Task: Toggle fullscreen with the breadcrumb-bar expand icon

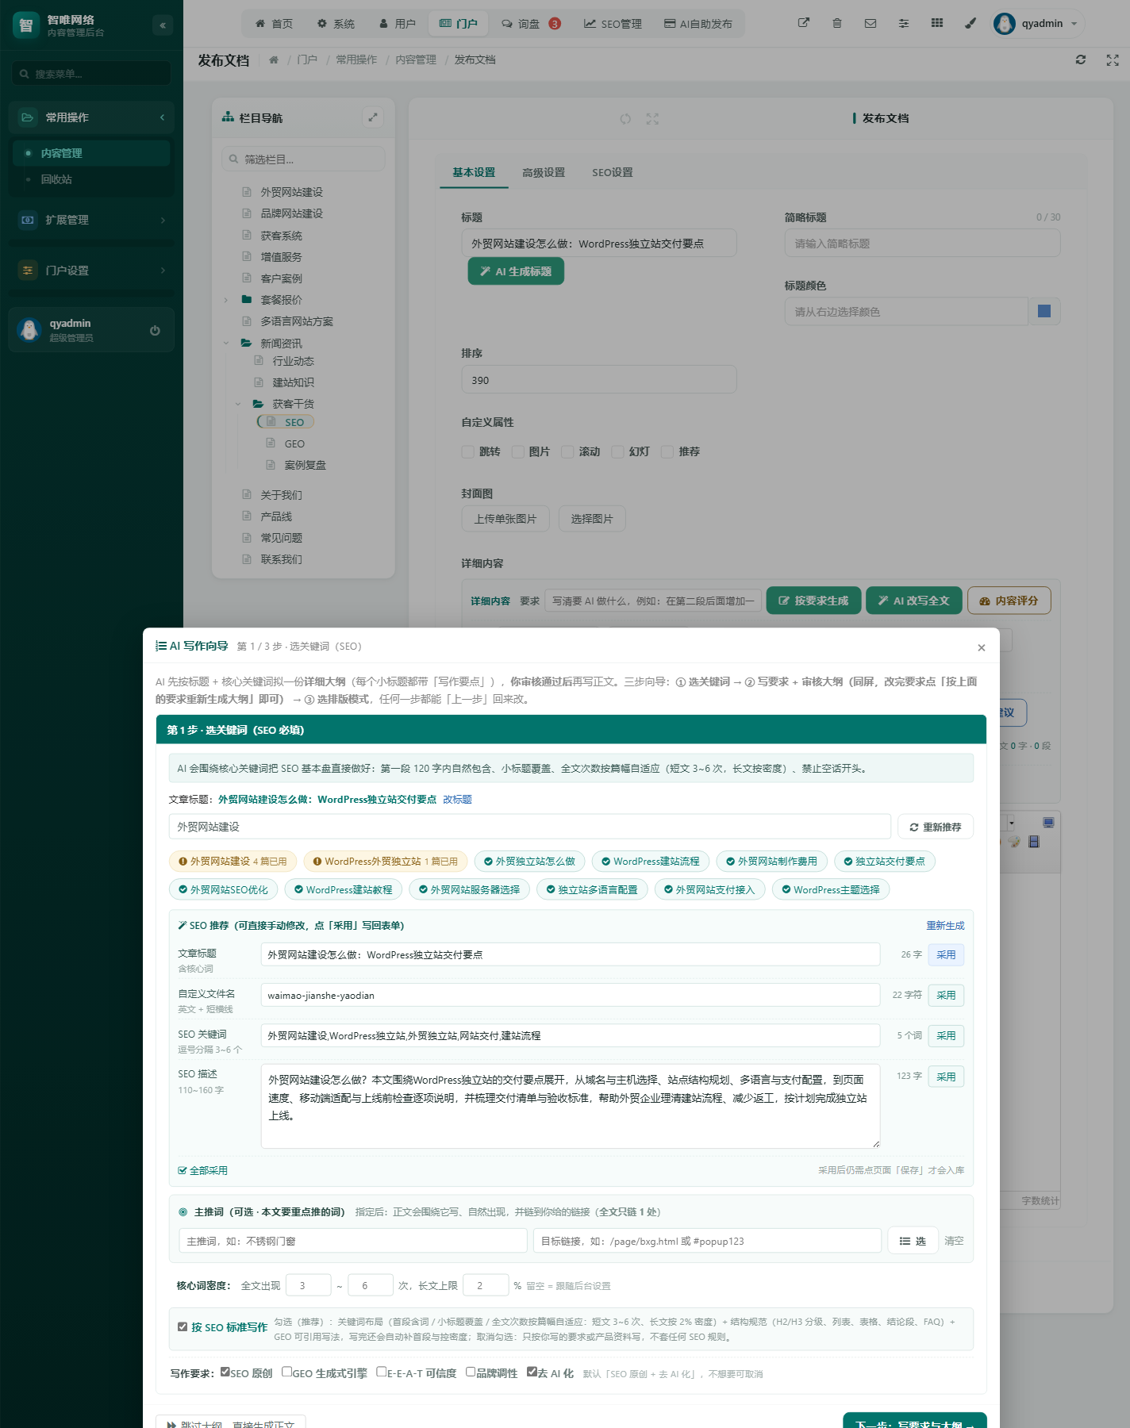Action: click(1113, 59)
